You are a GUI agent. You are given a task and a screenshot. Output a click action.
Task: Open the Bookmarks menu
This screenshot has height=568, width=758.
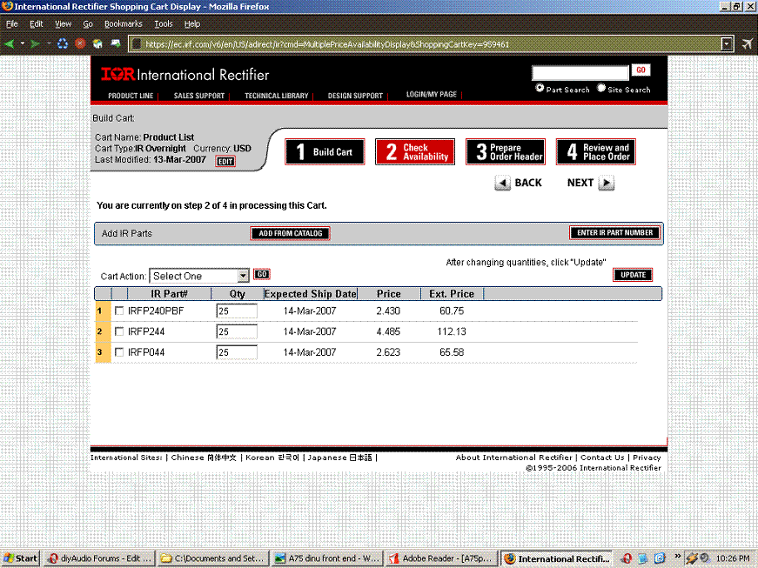coord(124,23)
